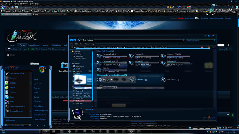The image size is (239, 134).
Task: Open the change view dropdown in Explorer
Action: tap(205, 47)
